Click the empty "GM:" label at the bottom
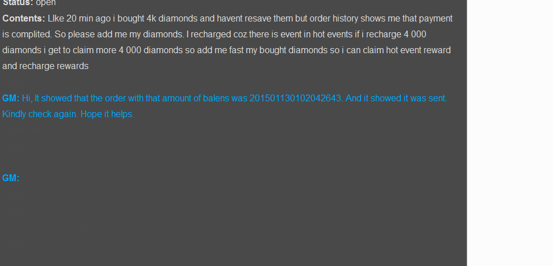This screenshot has width=553, height=266. pyautogui.click(x=11, y=178)
